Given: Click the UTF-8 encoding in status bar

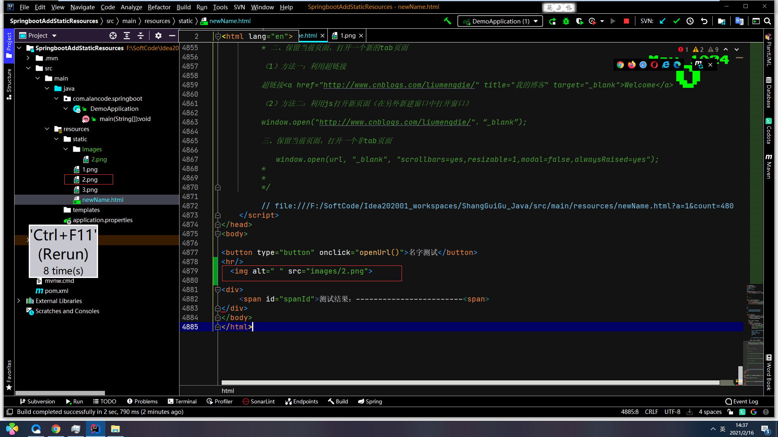Looking at the screenshot, I should [672, 412].
